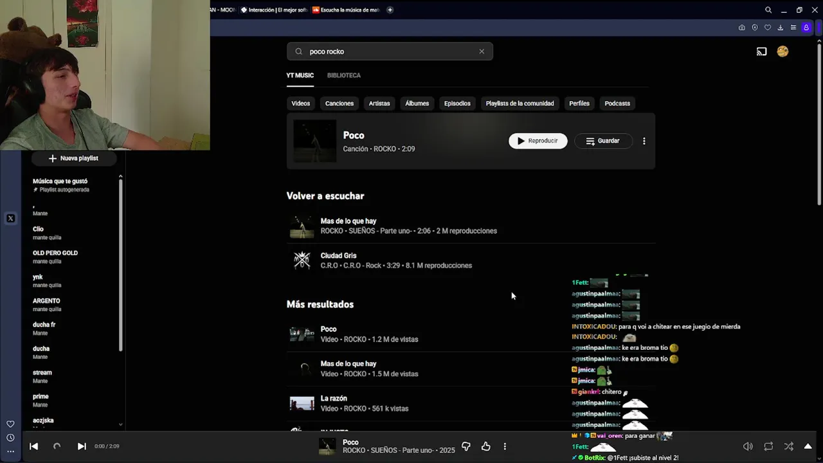823x463 pixels.
Task: Click the playlist sidebar scrollbar
Action: coord(120,266)
